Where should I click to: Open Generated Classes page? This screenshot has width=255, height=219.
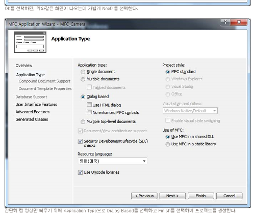tap(32, 119)
